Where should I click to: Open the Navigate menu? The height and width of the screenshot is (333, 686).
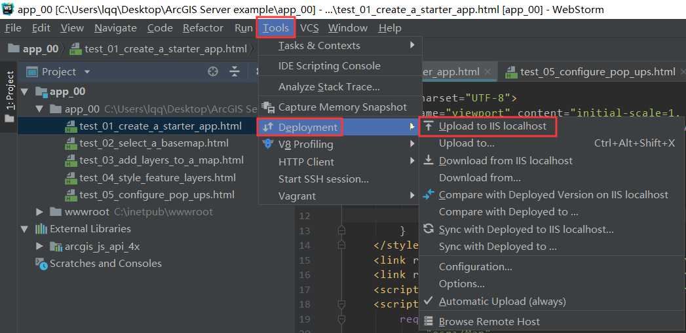[x=115, y=28]
